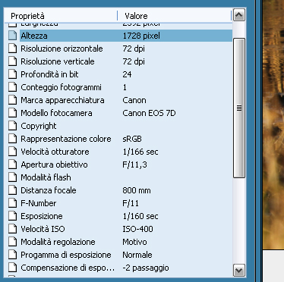Select the icon next to Modalità flash
284x282 pixels.
tap(12, 177)
